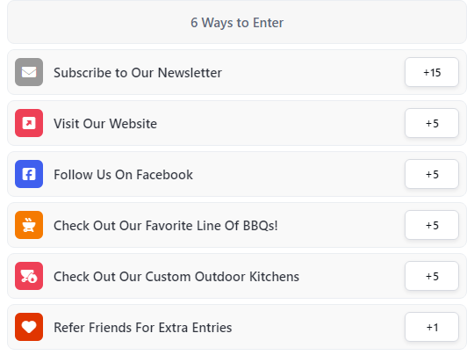Click the red external link website icon
This screenshot has height=355, width=474.
[x=29, y=123]
